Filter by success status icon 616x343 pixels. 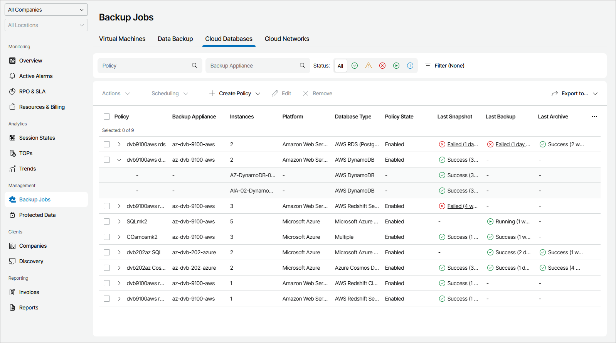click(355, 66)
